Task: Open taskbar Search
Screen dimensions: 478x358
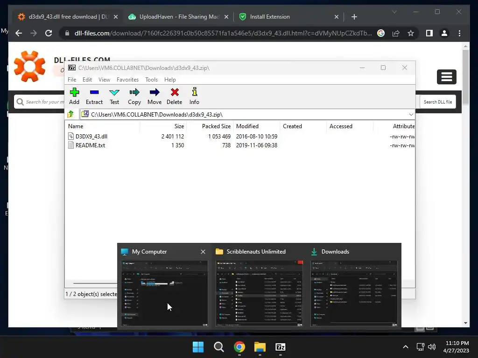Action: 219,347
